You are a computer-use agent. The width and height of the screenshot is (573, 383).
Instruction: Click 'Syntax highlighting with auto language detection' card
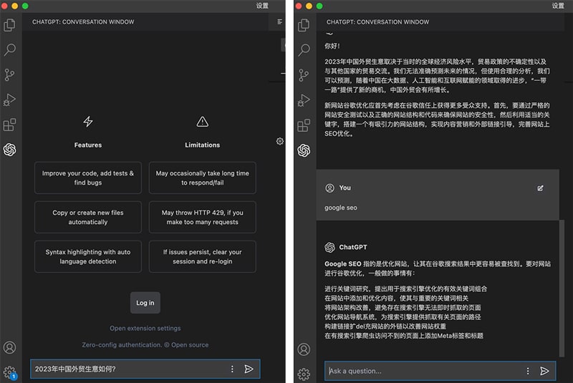88,257
